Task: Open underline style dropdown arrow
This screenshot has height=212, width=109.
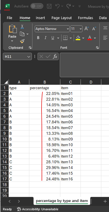Action: click(x=58, y=38)
